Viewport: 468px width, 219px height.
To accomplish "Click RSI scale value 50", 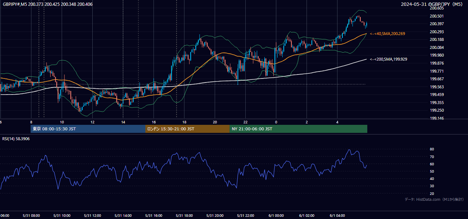I will [432, 171].
